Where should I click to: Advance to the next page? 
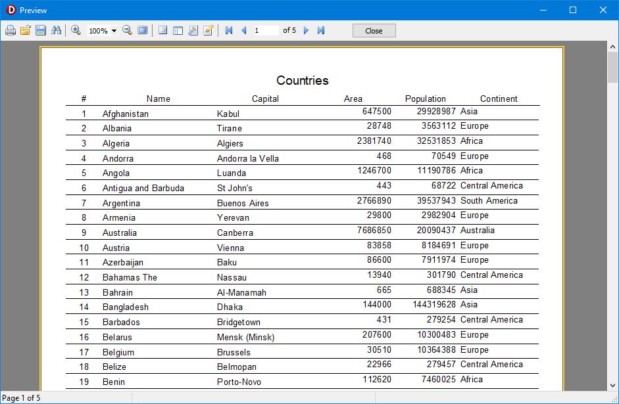[x=306, y=31]
